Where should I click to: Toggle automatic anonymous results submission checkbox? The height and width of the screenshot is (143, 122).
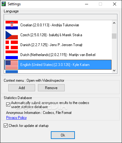8,104
